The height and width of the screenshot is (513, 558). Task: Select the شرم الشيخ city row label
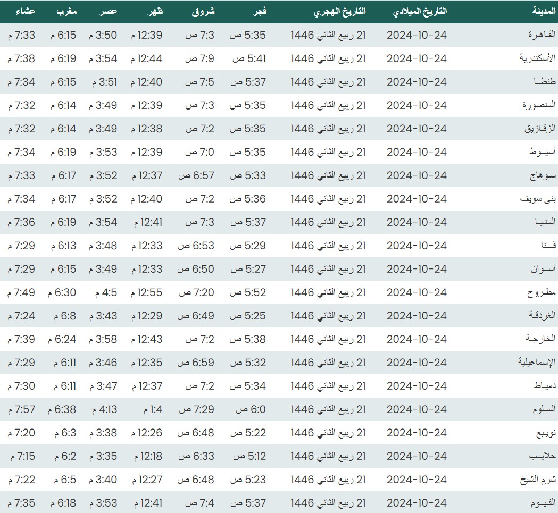click(x=538, y=480)
